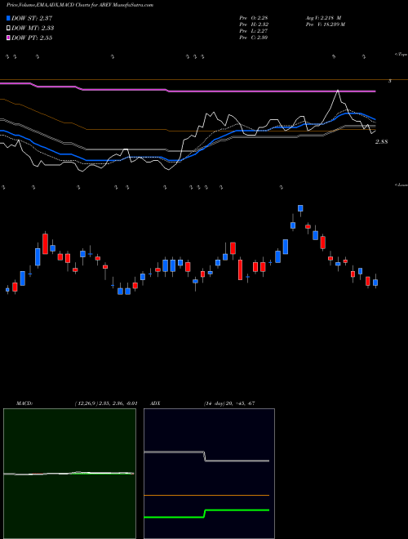Click the 'Pre V: 18.239 M' value
Image resolution: width=408 pixels, height=539 pixels.
click(326, 24)
